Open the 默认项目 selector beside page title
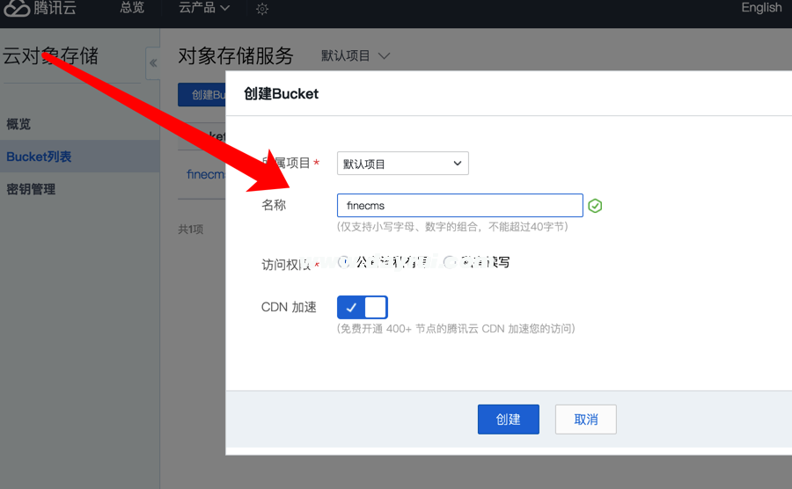The image size is (792, 489). 356,55
